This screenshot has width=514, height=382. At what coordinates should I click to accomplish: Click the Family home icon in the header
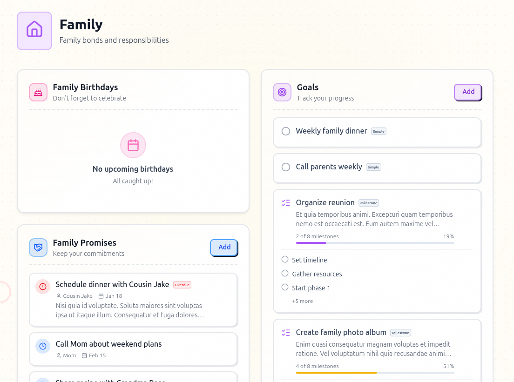point(34,30)
